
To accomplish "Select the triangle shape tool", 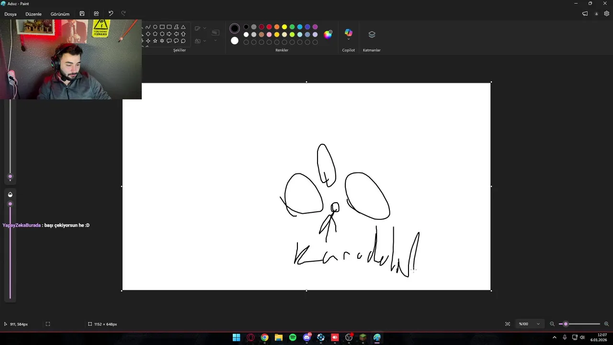I will [x=183, y=27].
